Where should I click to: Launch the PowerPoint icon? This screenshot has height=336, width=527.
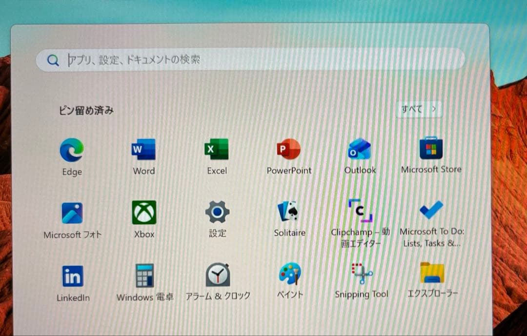point(289,149)
